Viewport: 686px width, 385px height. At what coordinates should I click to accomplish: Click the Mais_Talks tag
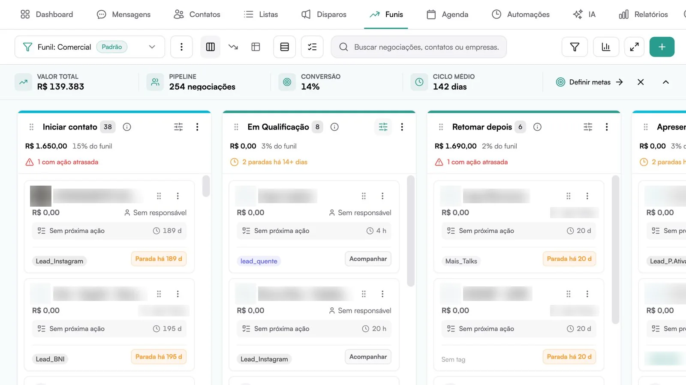(x=461, y=261)
